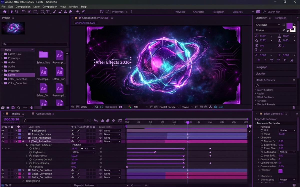Image resolution: width=300 pixels, height=187 pixels.
Task: Open the Background layer parent None dropdown
Action: (x=112, y=131)
